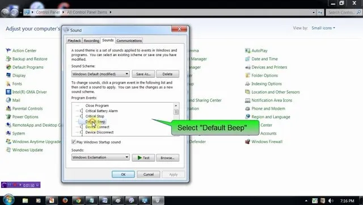Open Windows Firewall icon
The image size is (363, 205).
[248, 142]
